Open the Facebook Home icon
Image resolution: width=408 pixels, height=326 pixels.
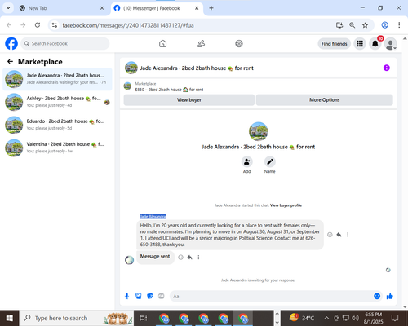coord(162,43)
